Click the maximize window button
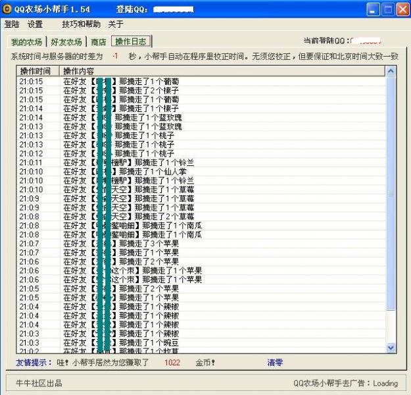 click(x=388, y=9)
